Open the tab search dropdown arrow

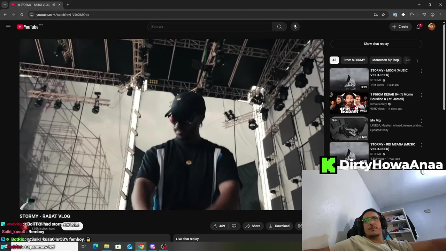pos(5,5)
